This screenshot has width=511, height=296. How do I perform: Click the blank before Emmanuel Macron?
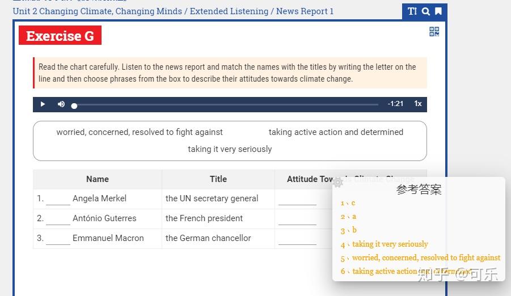point(58,239)
